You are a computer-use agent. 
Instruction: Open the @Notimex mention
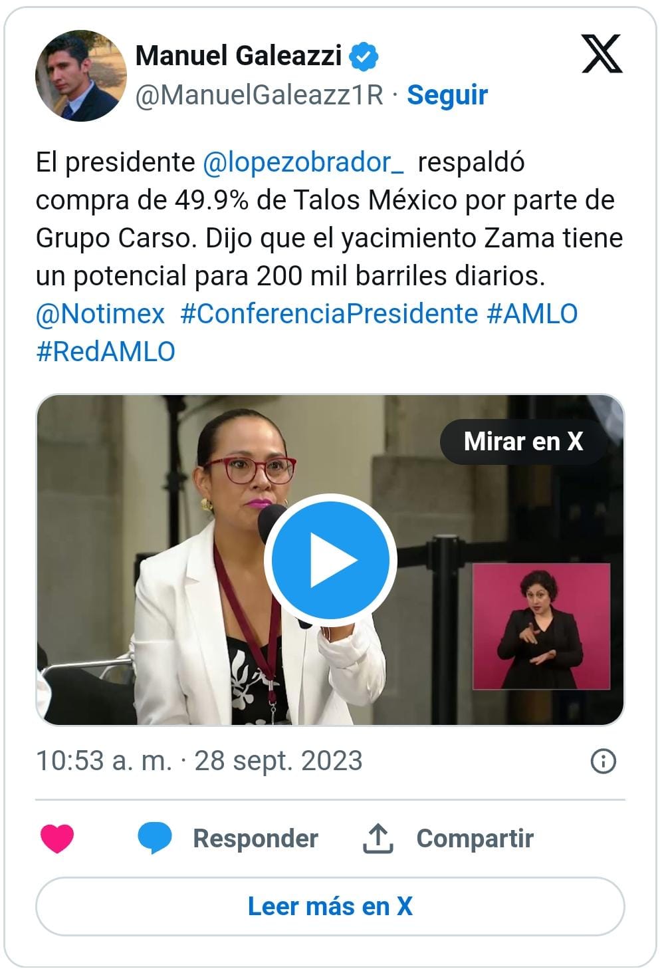point(100,313)
